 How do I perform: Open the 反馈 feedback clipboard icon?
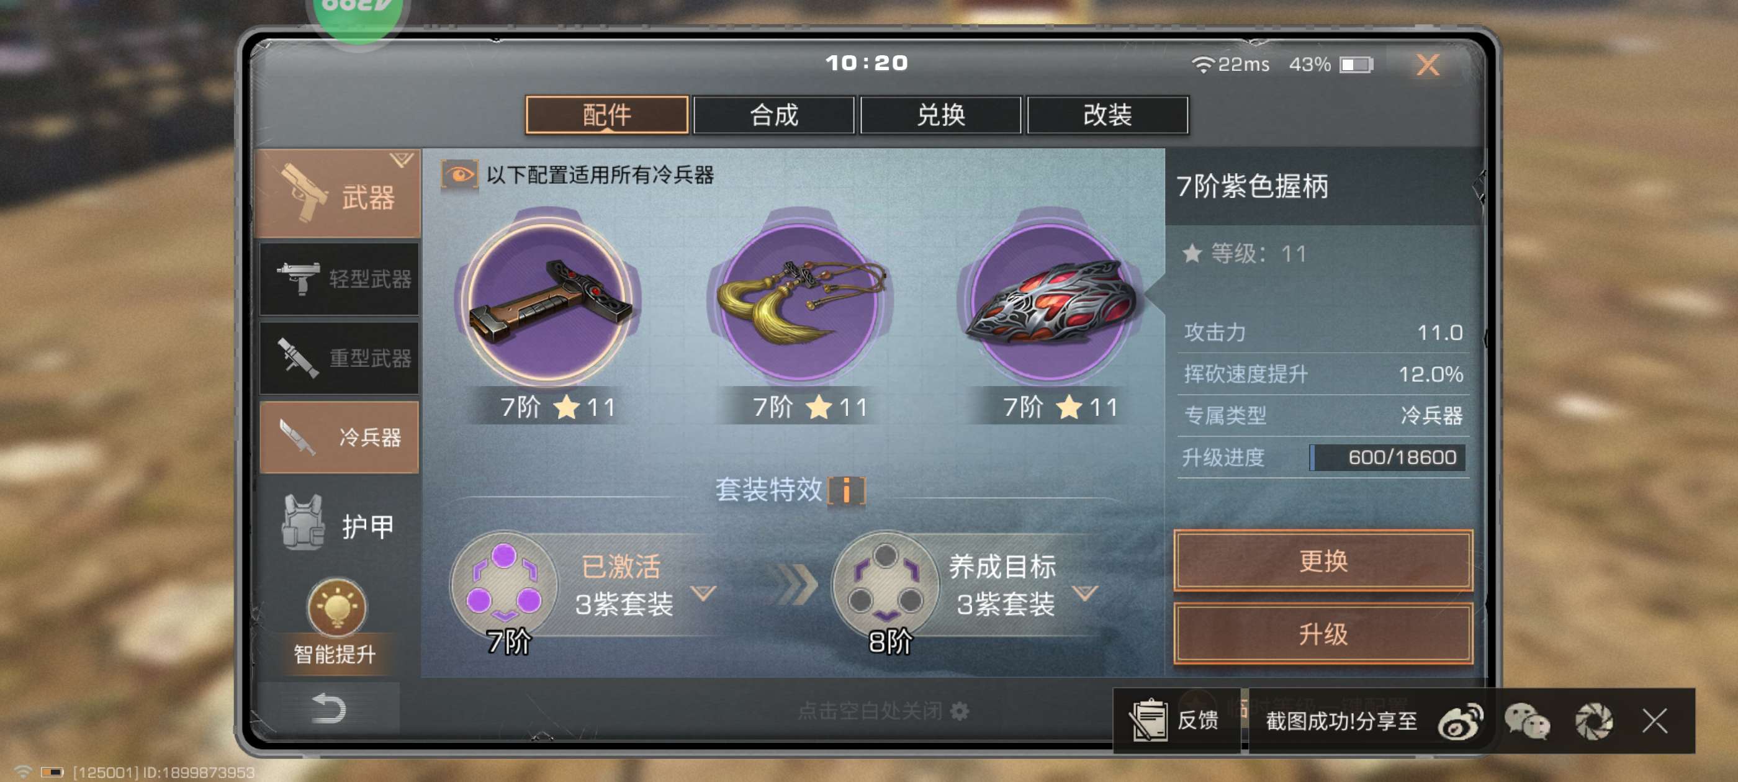(x=1149, y=720)
